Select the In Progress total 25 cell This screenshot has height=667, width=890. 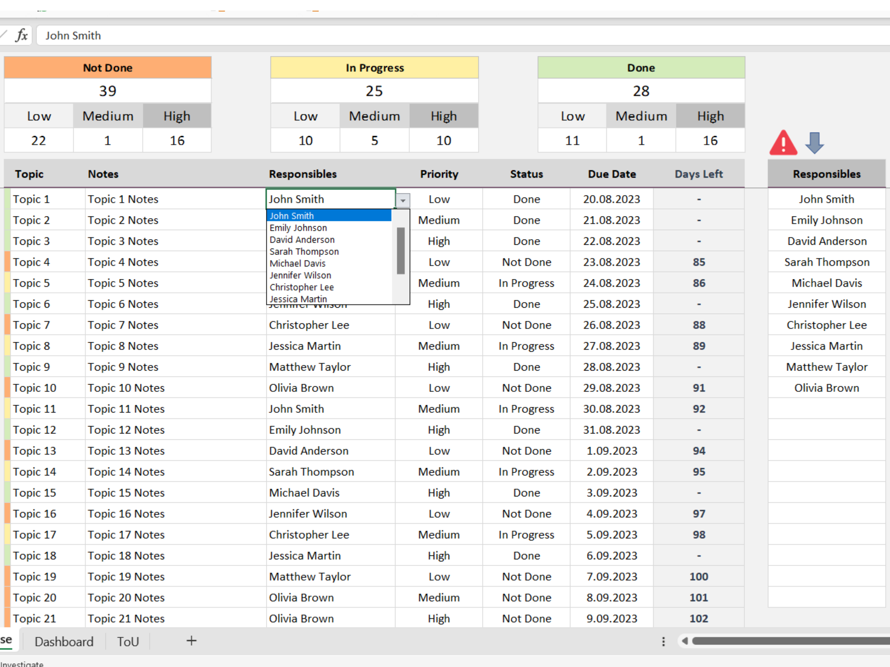tap(374, 91)
